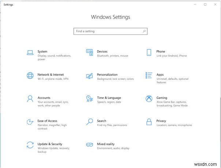This screenshot has height=168, width=221.
Task: Click 'Wi-Fi, airplane mode, VPN' text
Action: 53,79
